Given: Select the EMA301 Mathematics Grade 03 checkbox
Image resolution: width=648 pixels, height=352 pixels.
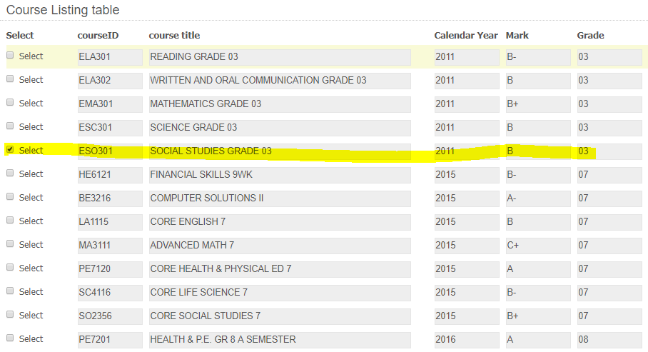Looking at the screenshot, I should coord(10,102).
